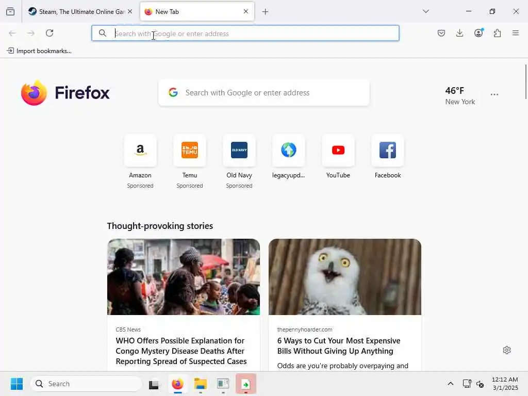
Task: Show hidden system tray icons
Action: tap(450, 384)
